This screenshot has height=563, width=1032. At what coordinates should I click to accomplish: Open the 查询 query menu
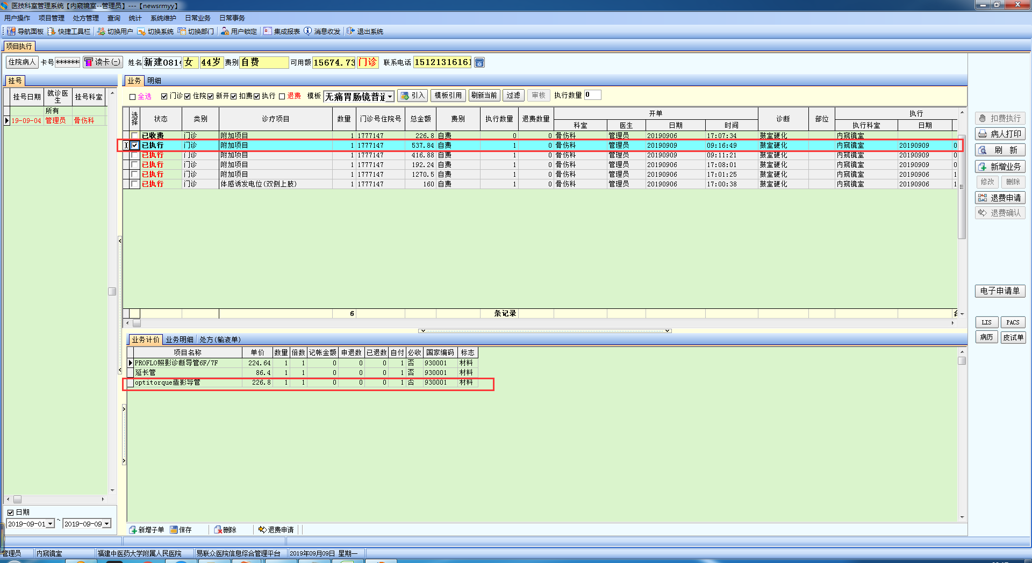114,18
